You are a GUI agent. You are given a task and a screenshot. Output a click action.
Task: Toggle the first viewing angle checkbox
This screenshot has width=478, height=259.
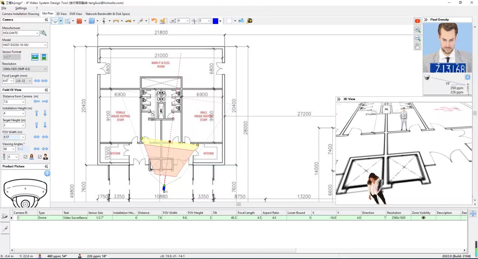pos(26,157)
